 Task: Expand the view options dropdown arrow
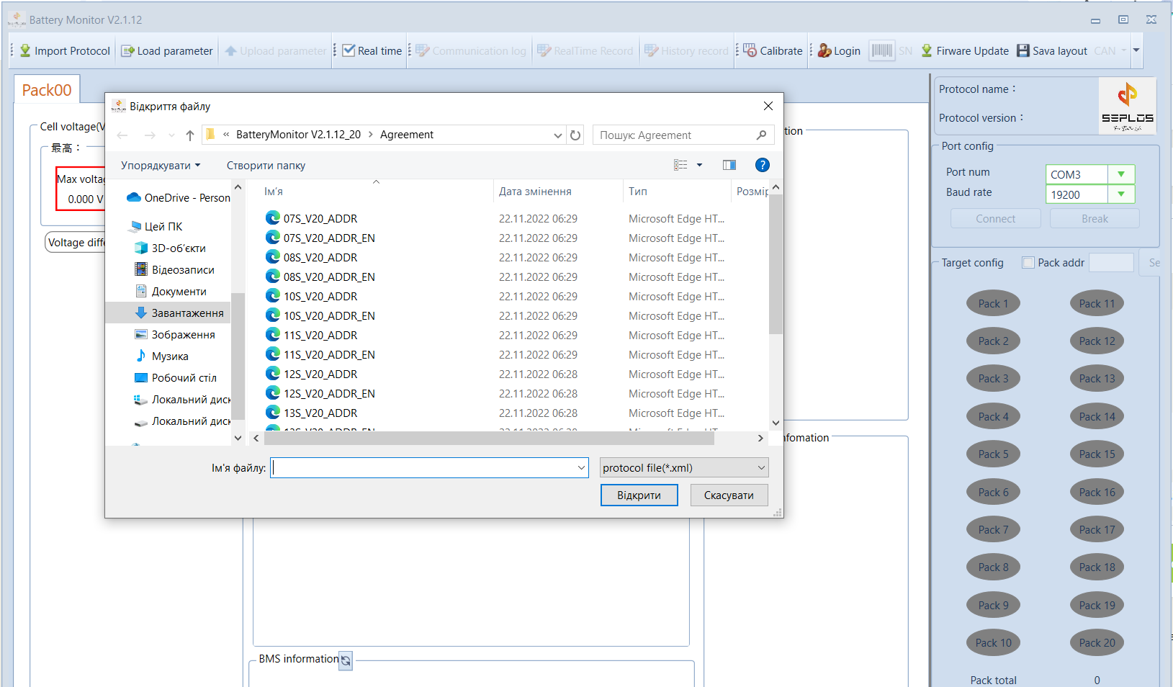tap(699, 165)
